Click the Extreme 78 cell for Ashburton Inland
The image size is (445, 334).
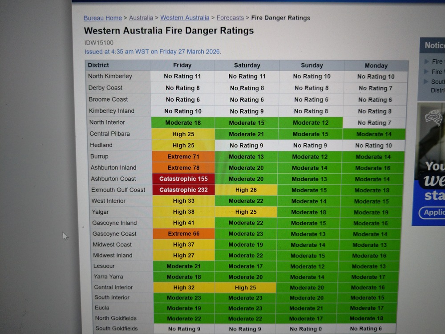183,167
